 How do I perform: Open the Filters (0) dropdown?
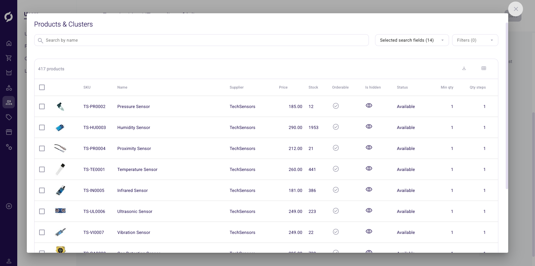475,40
